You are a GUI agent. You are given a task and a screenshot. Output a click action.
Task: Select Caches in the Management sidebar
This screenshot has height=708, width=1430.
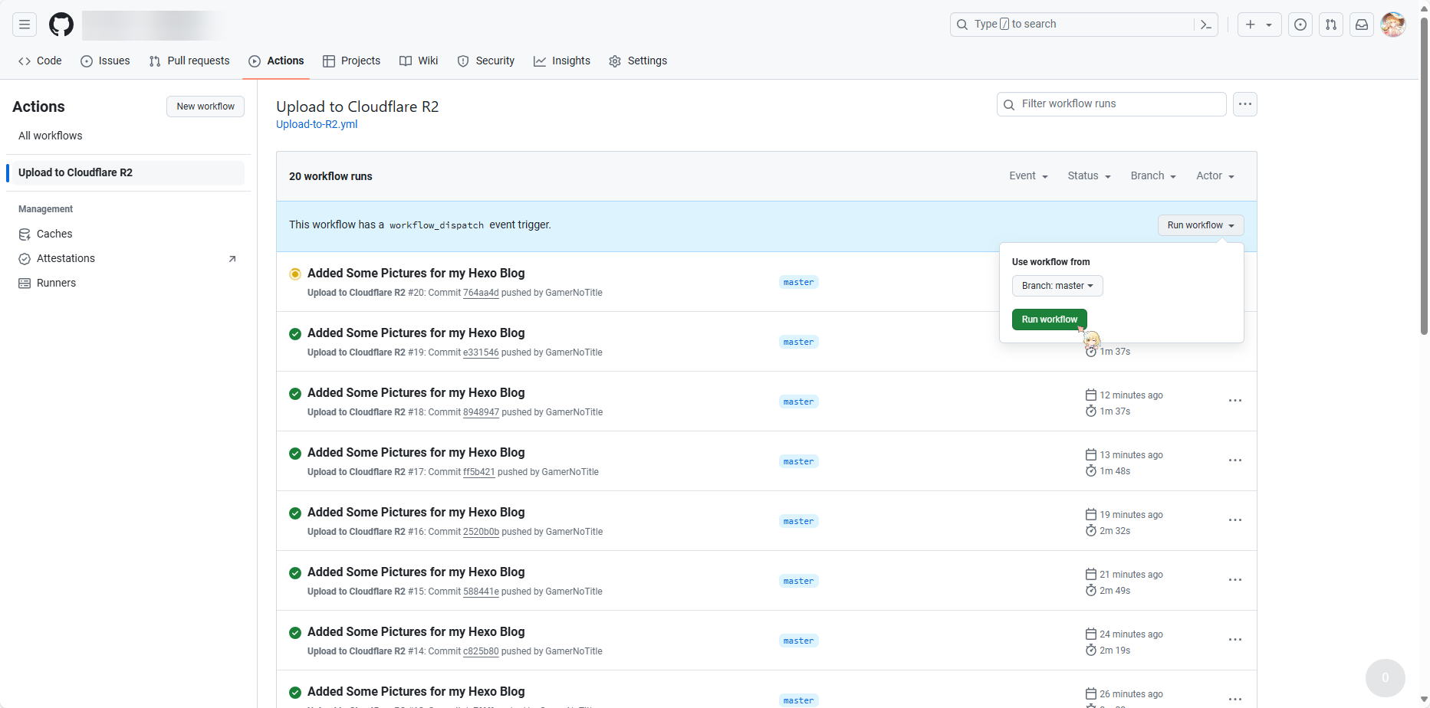click(x=54, y=234)
